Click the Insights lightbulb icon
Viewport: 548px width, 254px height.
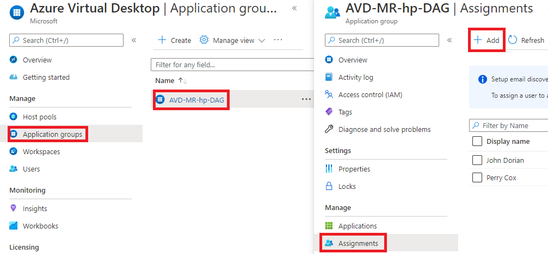(13, 208)
